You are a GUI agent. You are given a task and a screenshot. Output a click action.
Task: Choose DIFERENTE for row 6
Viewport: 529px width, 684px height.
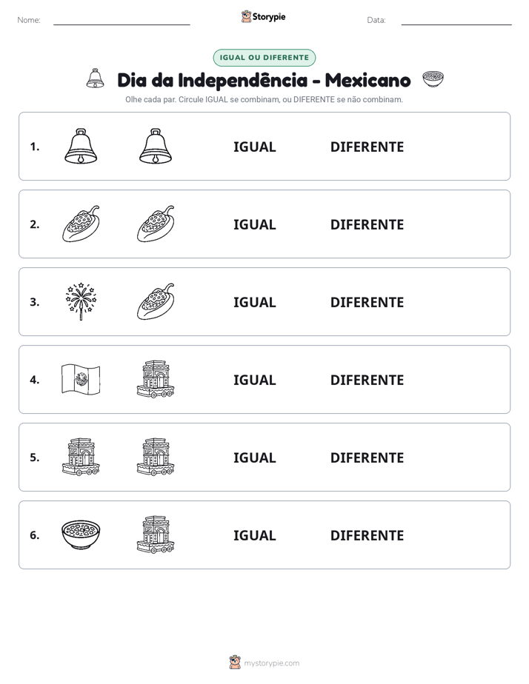(x=367, y=535)
